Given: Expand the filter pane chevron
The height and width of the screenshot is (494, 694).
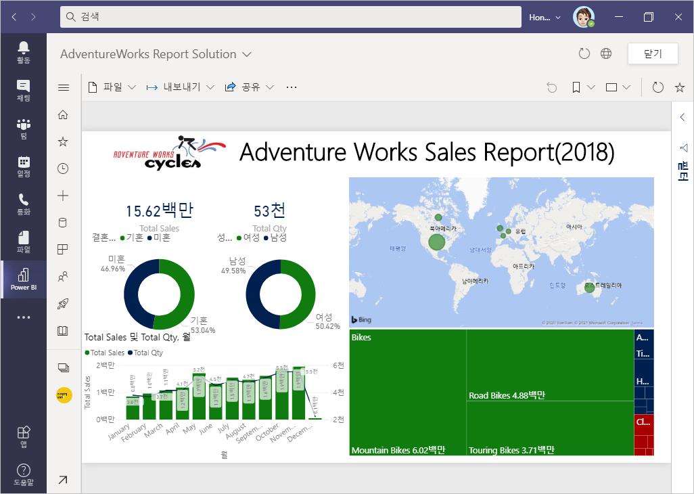Looking at the screenshot, I should point(682,117).
